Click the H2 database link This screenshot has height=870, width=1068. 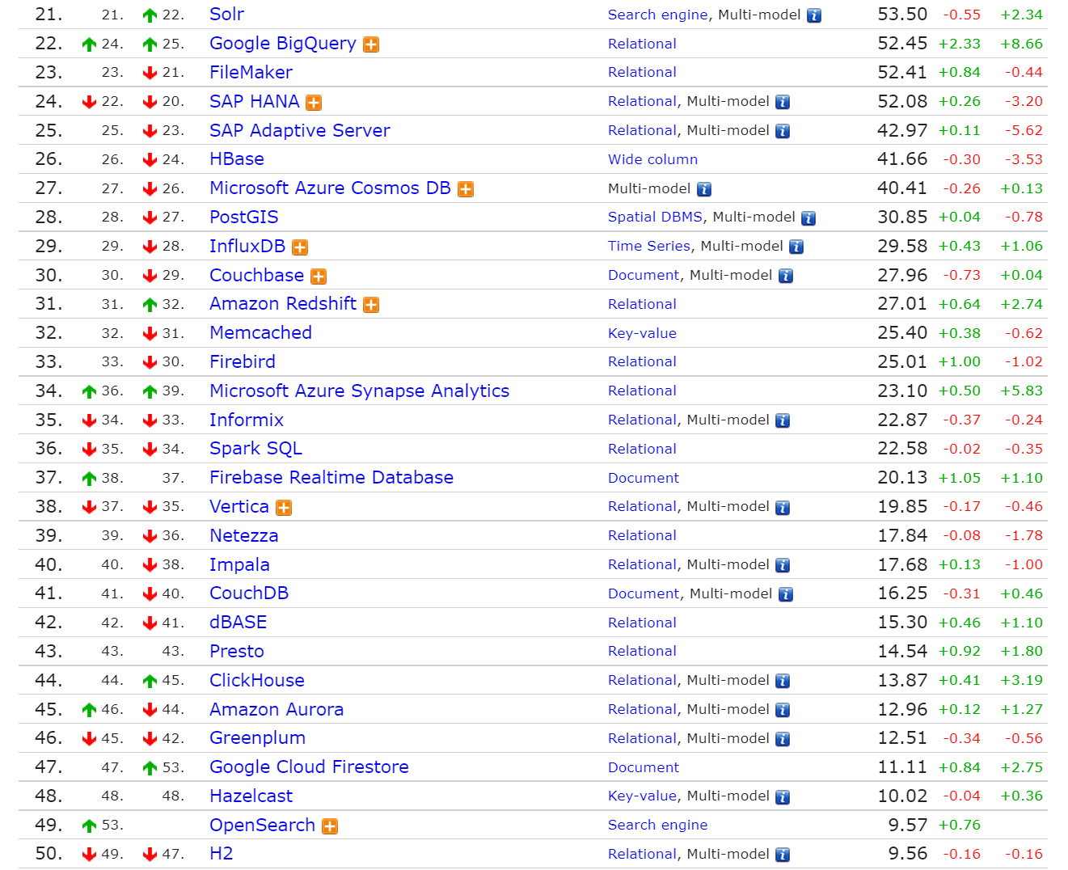coord(221,854)
